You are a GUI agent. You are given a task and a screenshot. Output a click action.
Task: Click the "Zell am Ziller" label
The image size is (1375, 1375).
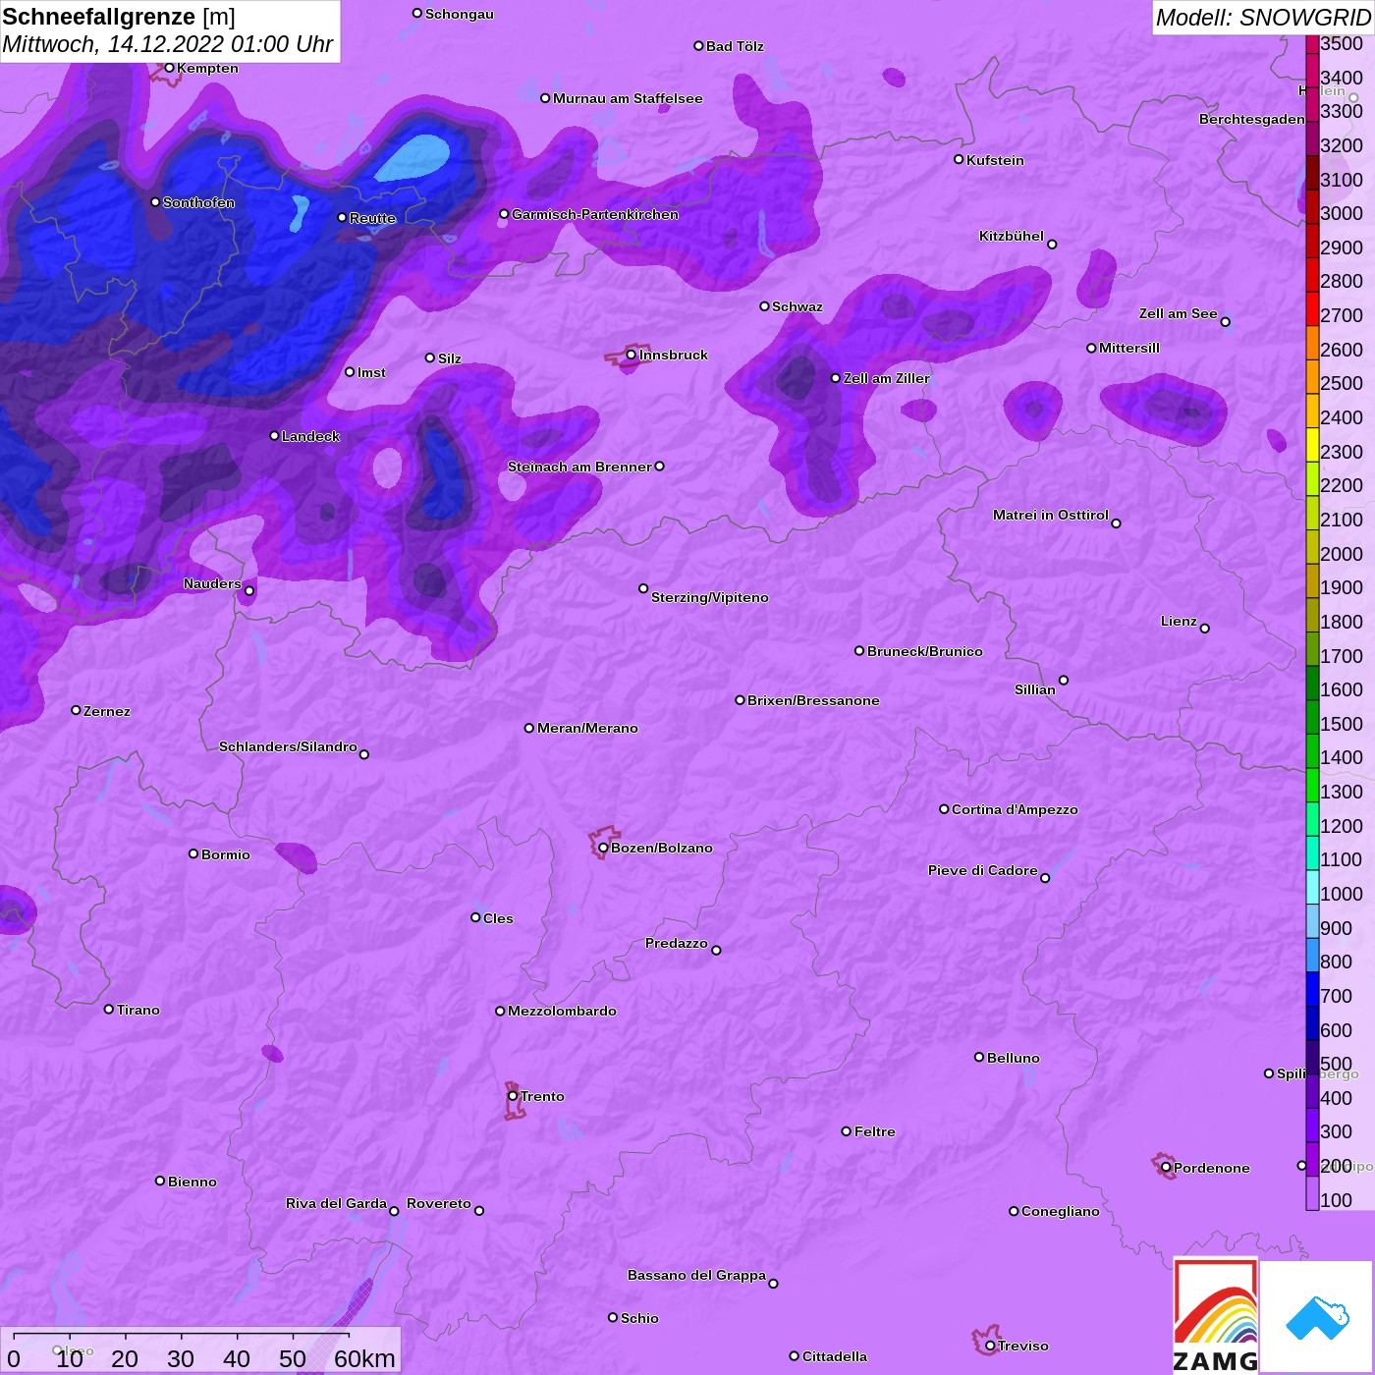tap(887, 378)
